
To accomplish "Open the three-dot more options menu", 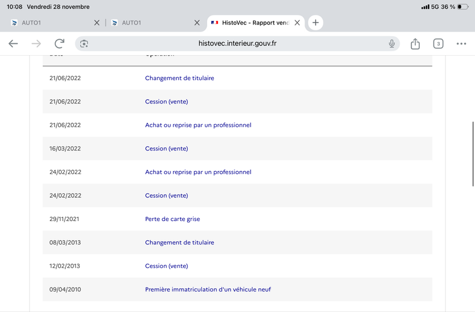I will coord(461,43).
